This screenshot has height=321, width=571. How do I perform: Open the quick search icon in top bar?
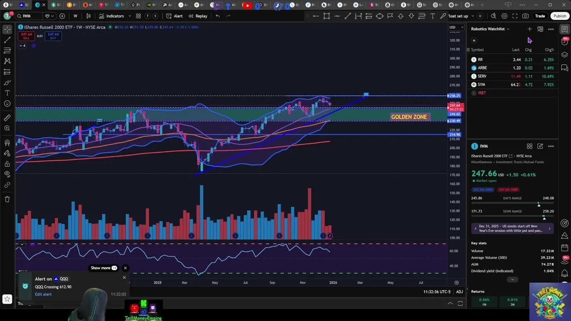pyautogui.click(x=493, y=16)
